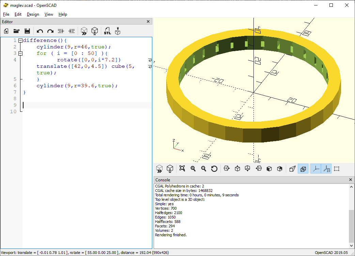Save the file with the floppy disk icon
The width and height of the screenshot is (355, 256).
[27, 31]
